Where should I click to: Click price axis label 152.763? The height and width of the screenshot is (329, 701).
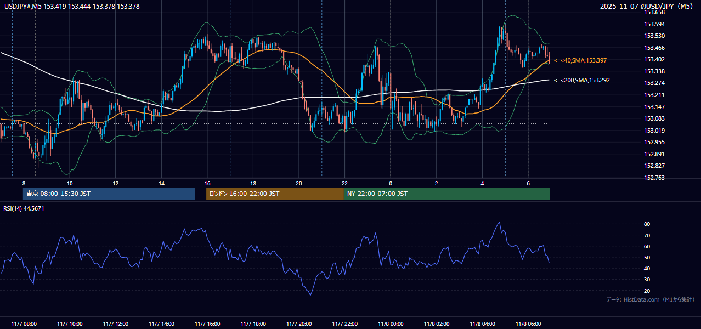coord(654,178)
